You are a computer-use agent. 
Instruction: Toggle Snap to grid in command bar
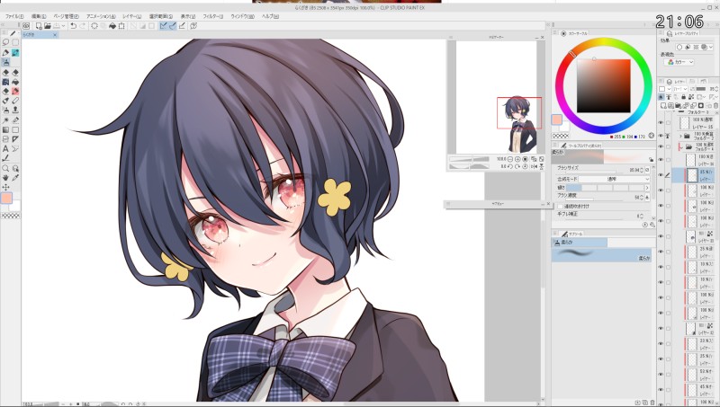click(182, 26)
